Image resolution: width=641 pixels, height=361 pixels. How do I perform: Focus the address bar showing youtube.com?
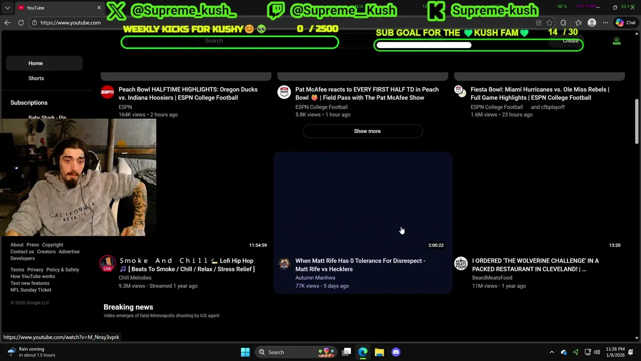(70, 23)
